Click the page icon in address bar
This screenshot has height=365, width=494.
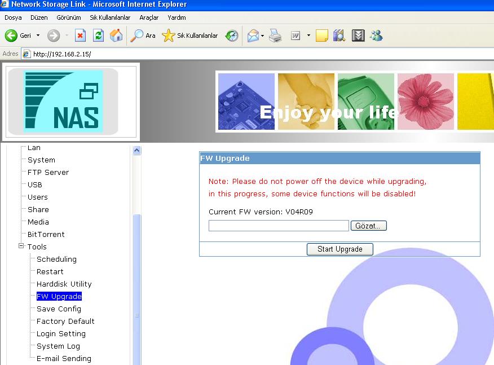click(x=27, y=54)
